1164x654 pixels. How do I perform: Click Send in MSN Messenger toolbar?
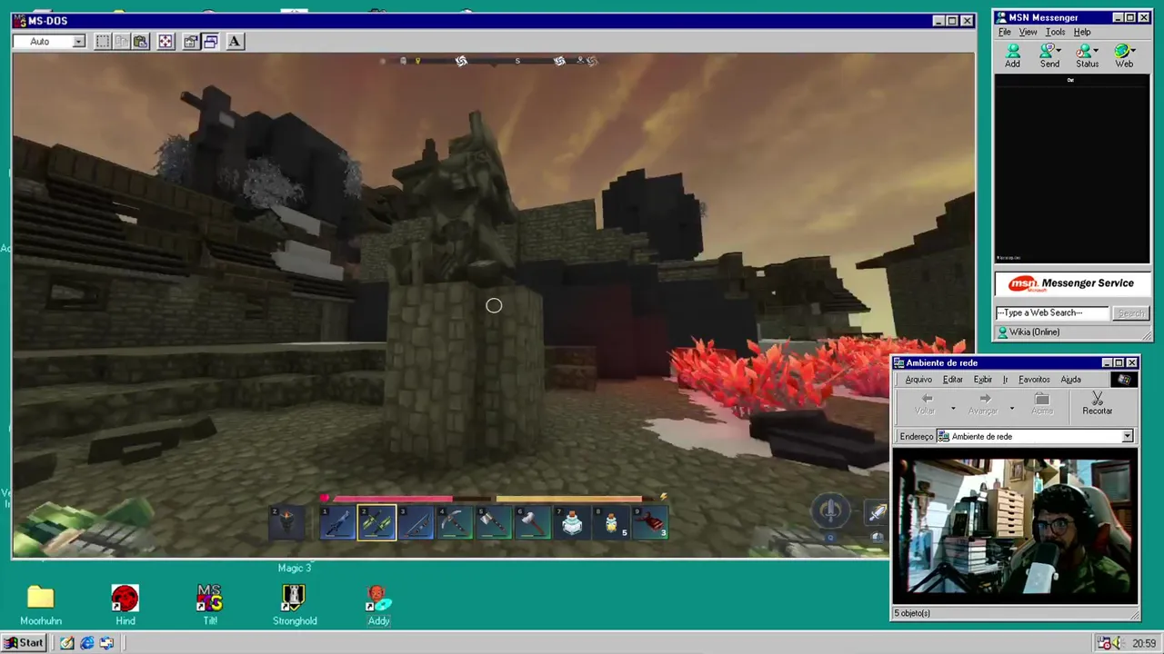pyautogui.click(x=1049, y=56)
